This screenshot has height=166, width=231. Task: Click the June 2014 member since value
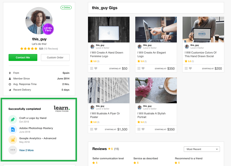coord(63,78)
